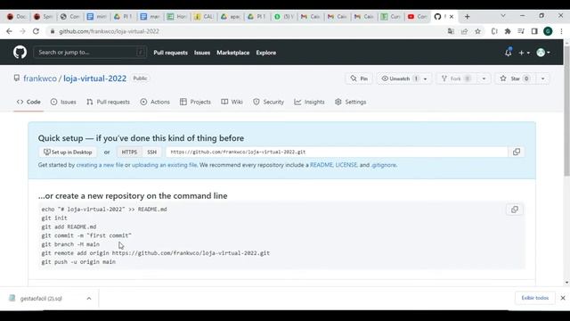Viewport: 570px width, 321px height.
Task: Open the Wiki tab
Action: [x=232, y=102]
